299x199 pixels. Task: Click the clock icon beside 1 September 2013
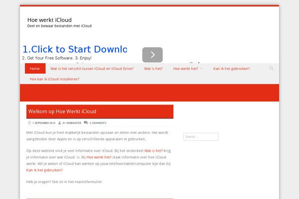coord(29,123)
